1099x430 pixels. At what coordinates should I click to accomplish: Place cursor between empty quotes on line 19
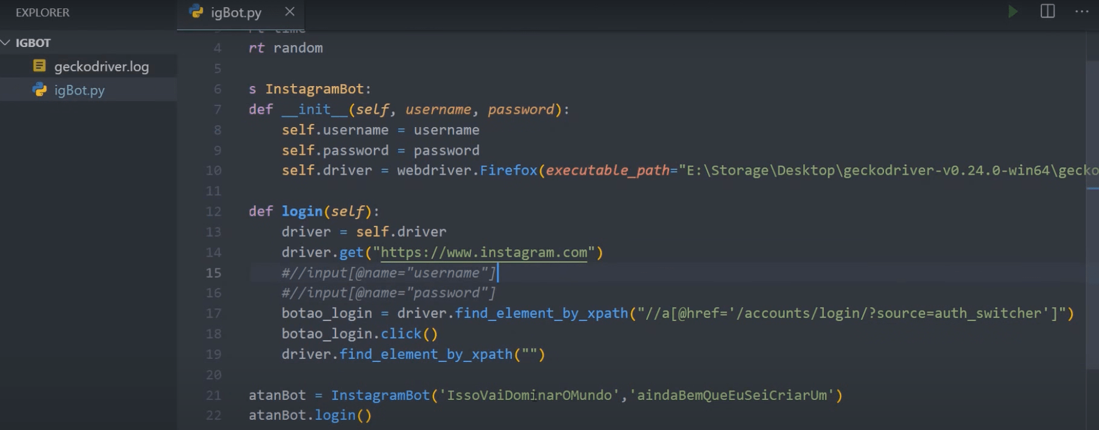click(x=529, y=354)
